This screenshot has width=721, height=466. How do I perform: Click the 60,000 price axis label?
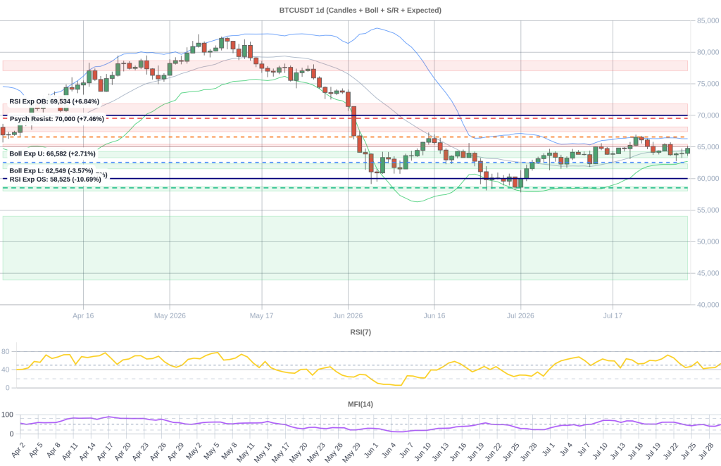coord(708,178)
